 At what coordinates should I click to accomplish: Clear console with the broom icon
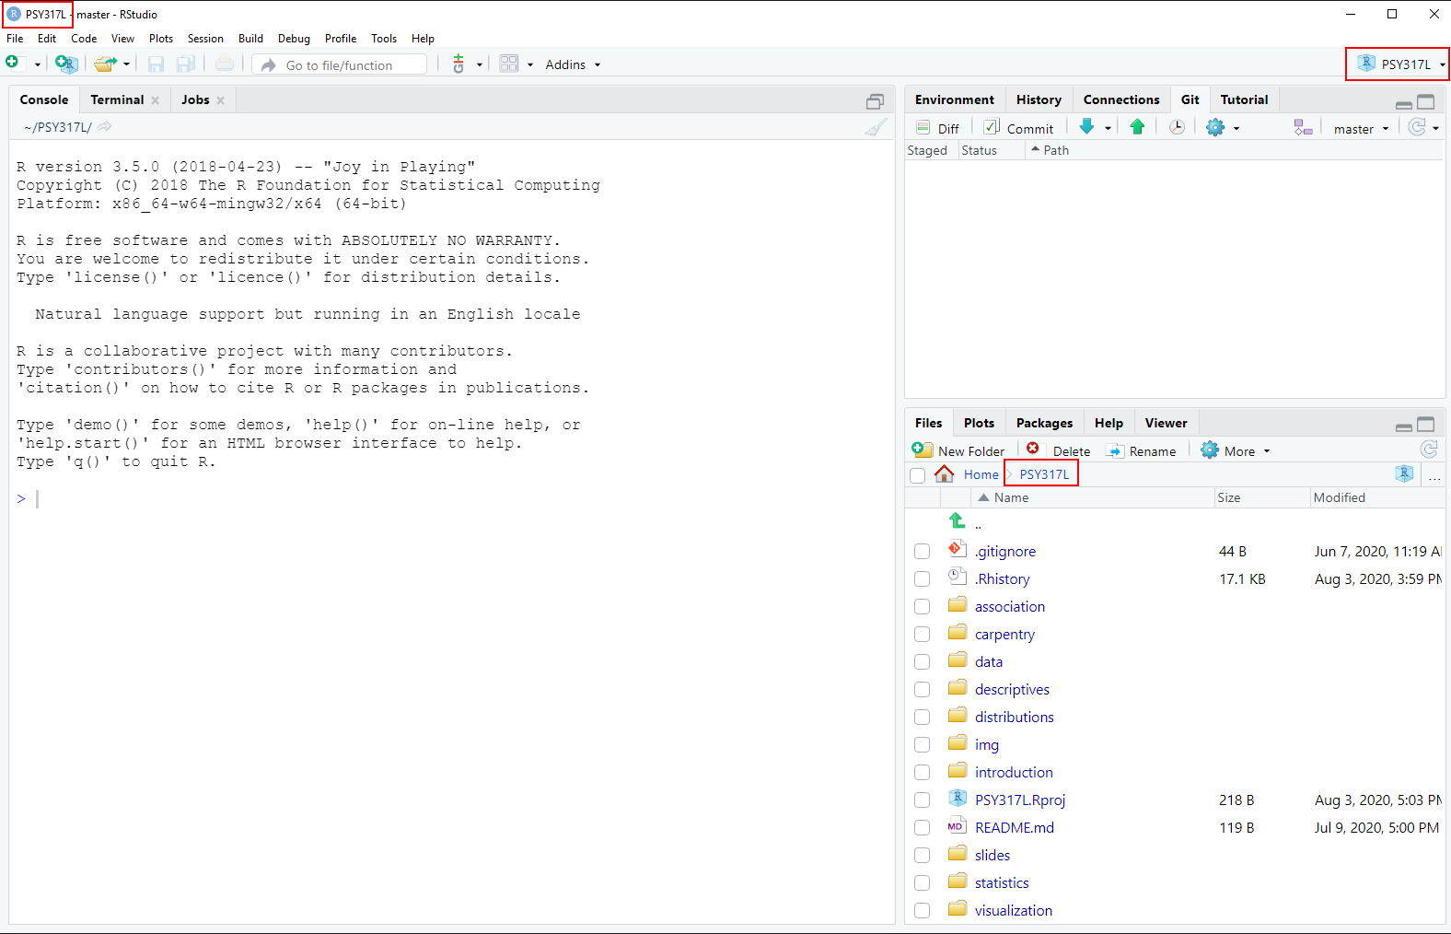(x=876, y=127)
